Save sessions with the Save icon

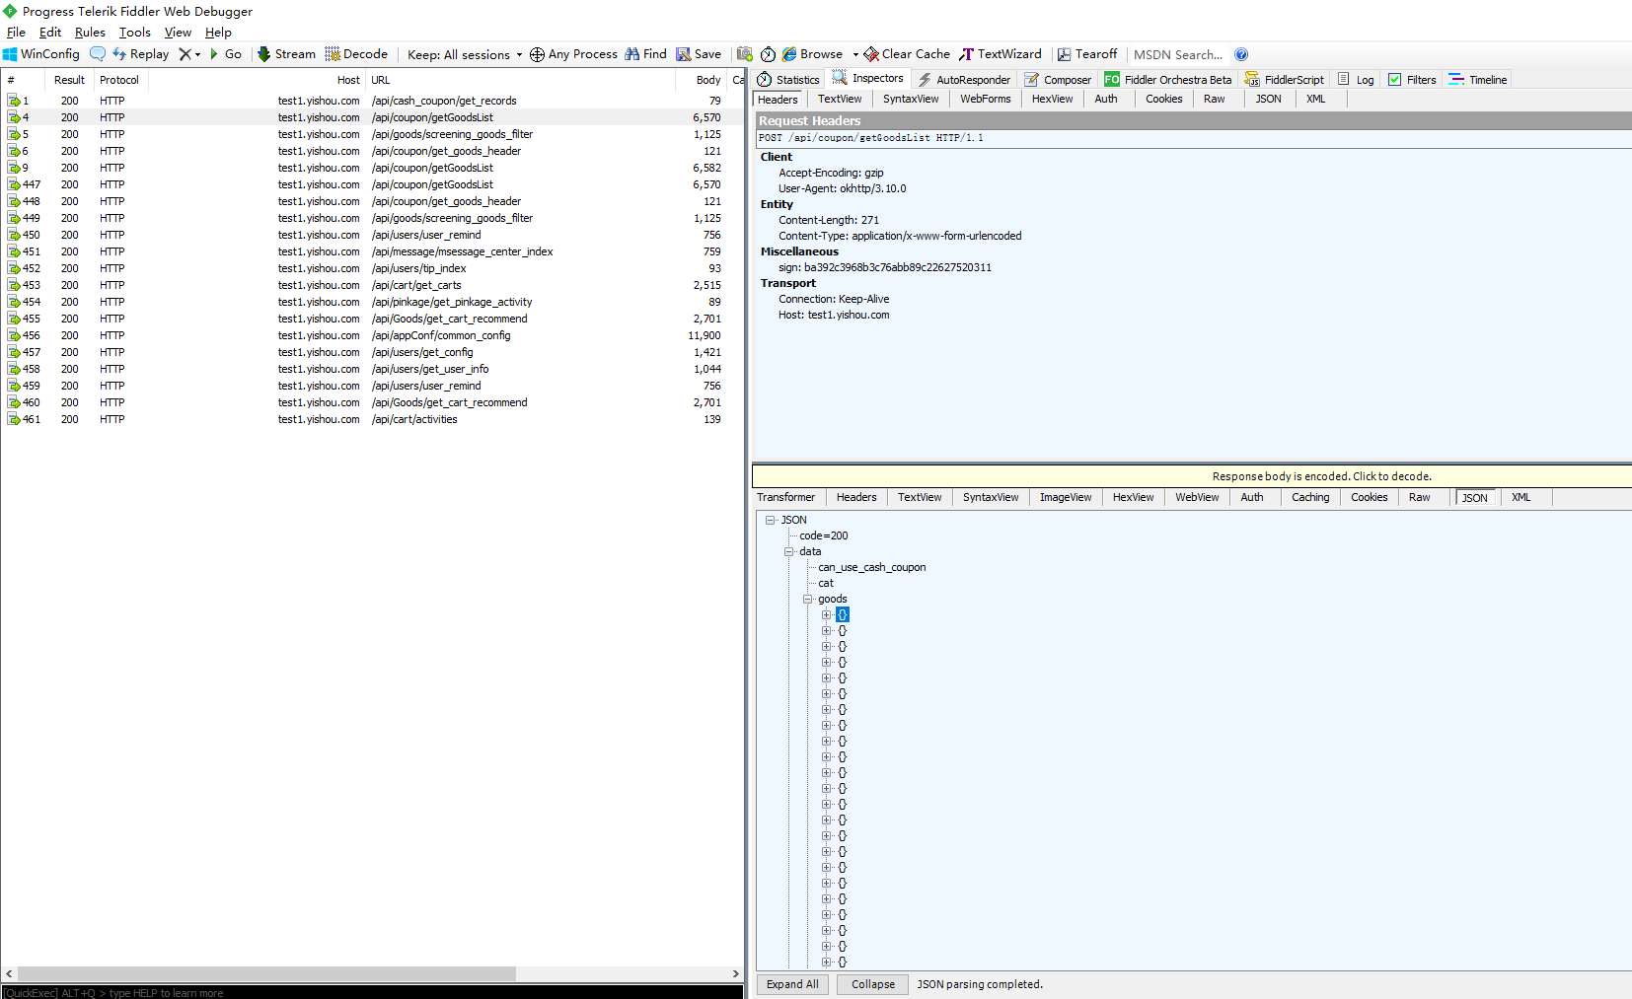pyautogui.click(x=699, y=54)
